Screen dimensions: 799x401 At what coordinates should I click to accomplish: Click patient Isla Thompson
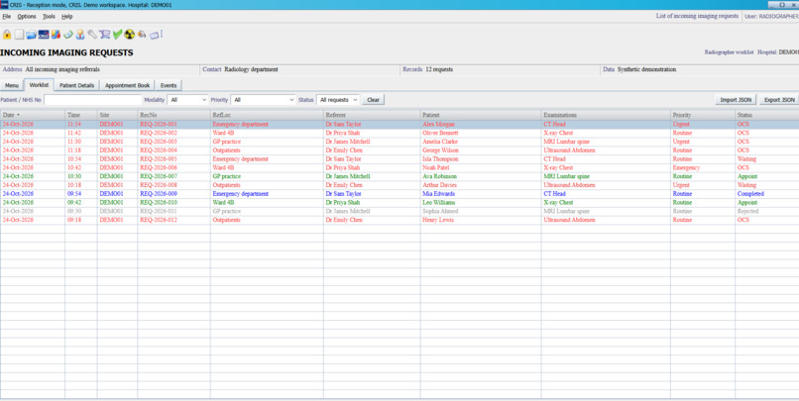click(x=440, y=158)
